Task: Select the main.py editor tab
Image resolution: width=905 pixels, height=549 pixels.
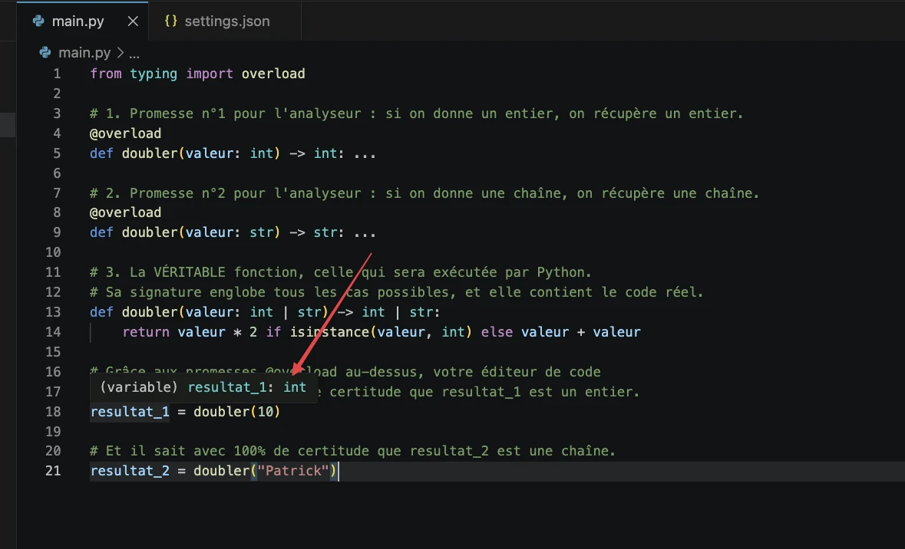Action: pyautogui.click(x=78, y=21)
